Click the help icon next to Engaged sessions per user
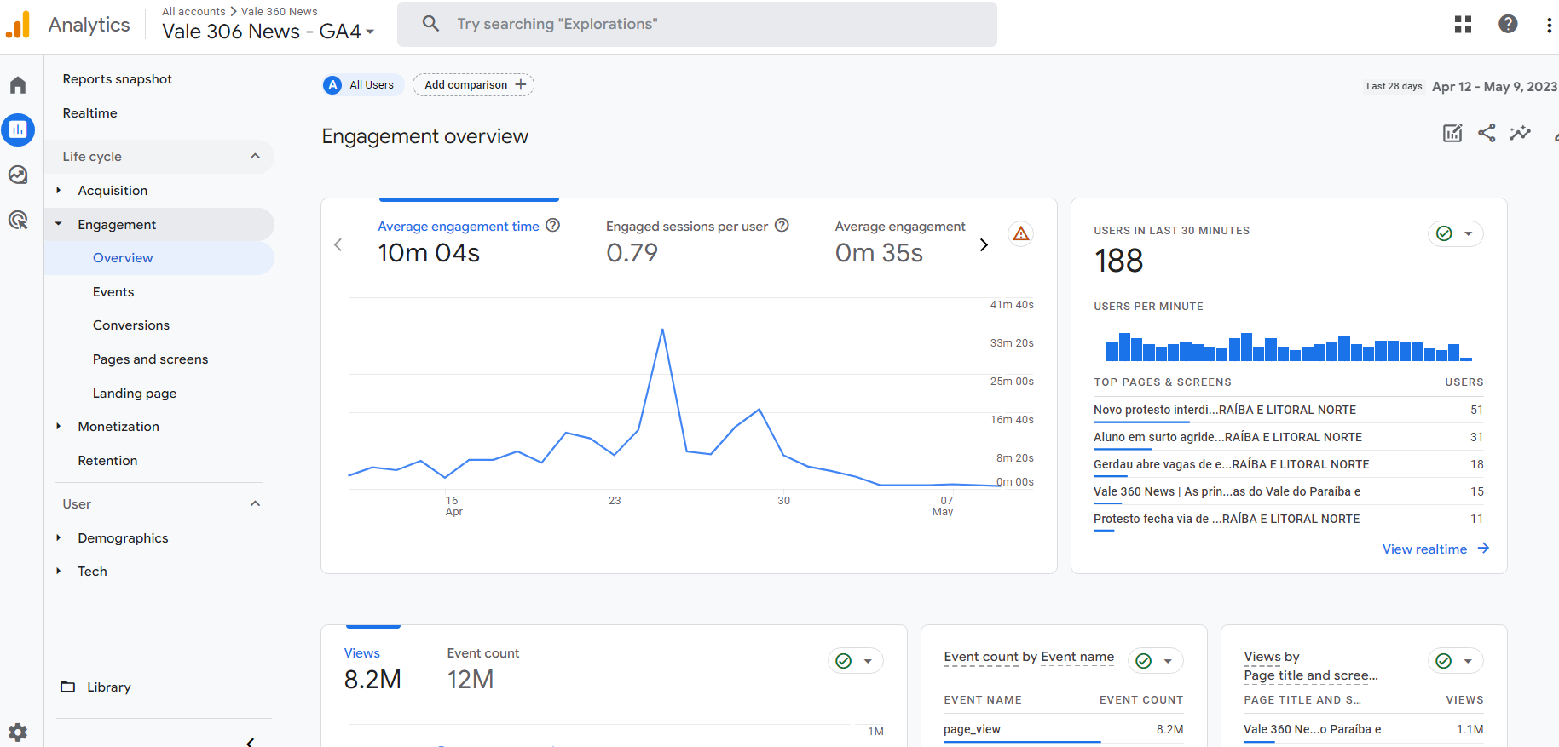 coord(782,225)
